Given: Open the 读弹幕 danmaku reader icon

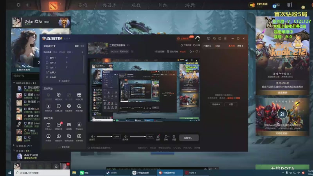Looking at the screenshot, I should pos(69,125).
